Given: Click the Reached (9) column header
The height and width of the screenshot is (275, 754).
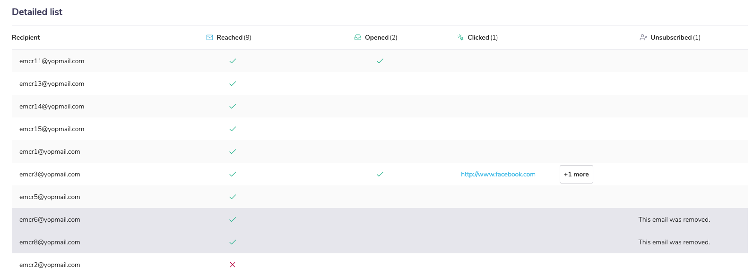Looking at the screenshot, I should (229, 37).
